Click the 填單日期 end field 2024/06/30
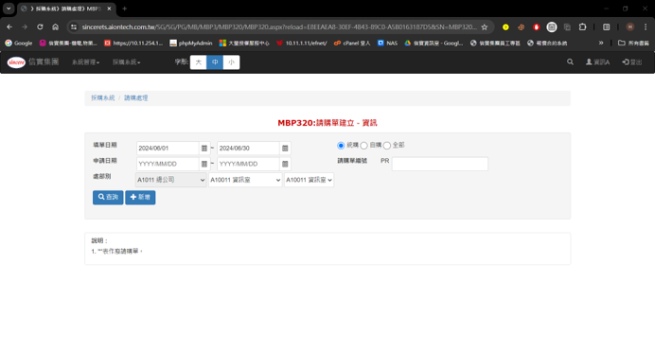 click(248, 149)
